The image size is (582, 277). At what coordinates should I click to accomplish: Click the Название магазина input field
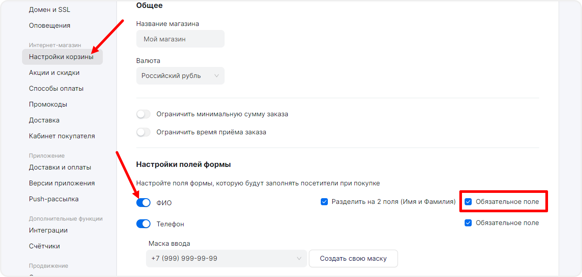(x=180, y=39)
